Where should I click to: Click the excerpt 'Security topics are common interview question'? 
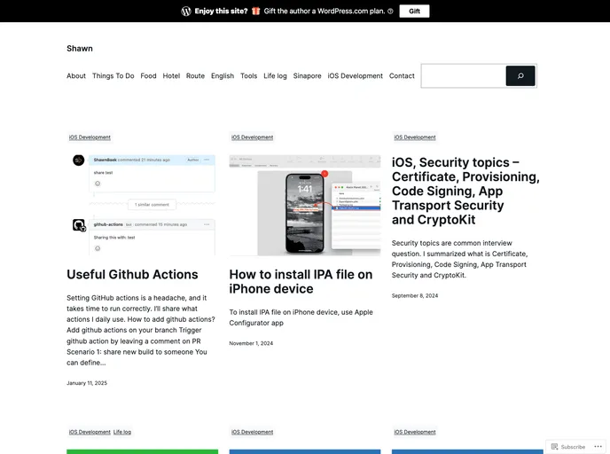tap(460, 259)
